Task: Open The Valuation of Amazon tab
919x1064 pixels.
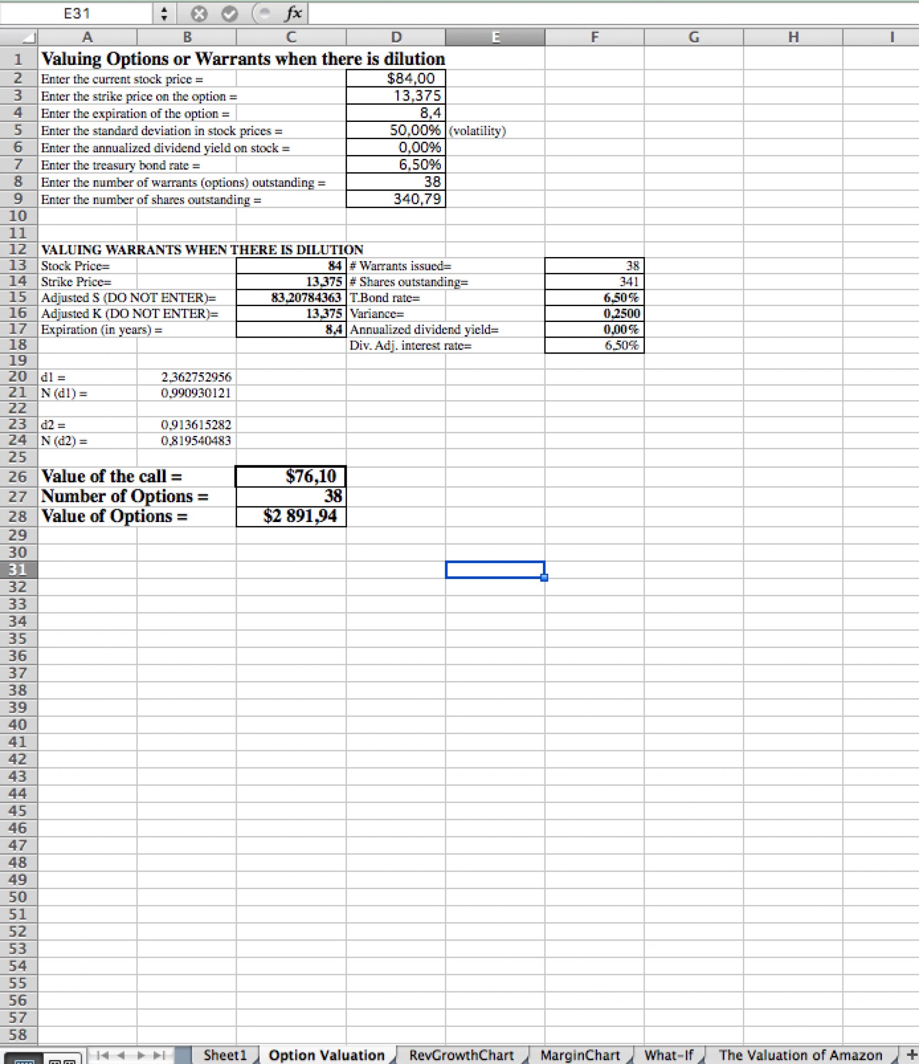Action: [800, 1055]
